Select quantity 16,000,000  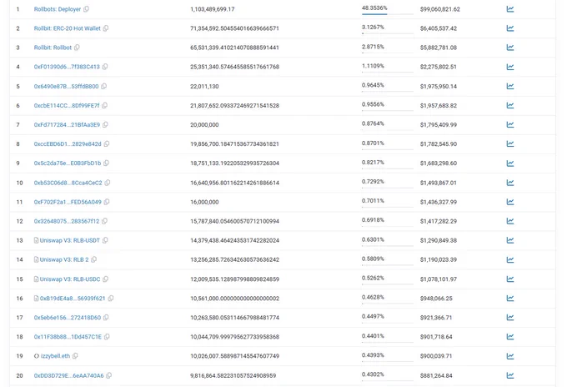coord(204,202)
